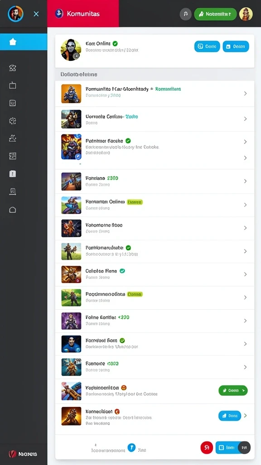
Task: Open the gear-shaped sidebar icon
Action: (x=12, y=121)
